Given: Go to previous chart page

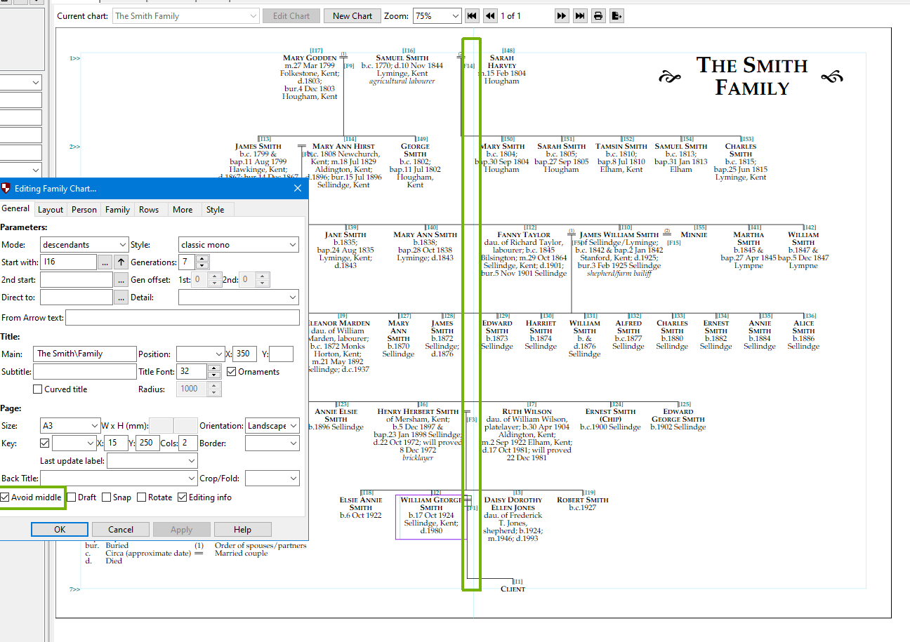Looking at the screenshot, I should 490,15.
